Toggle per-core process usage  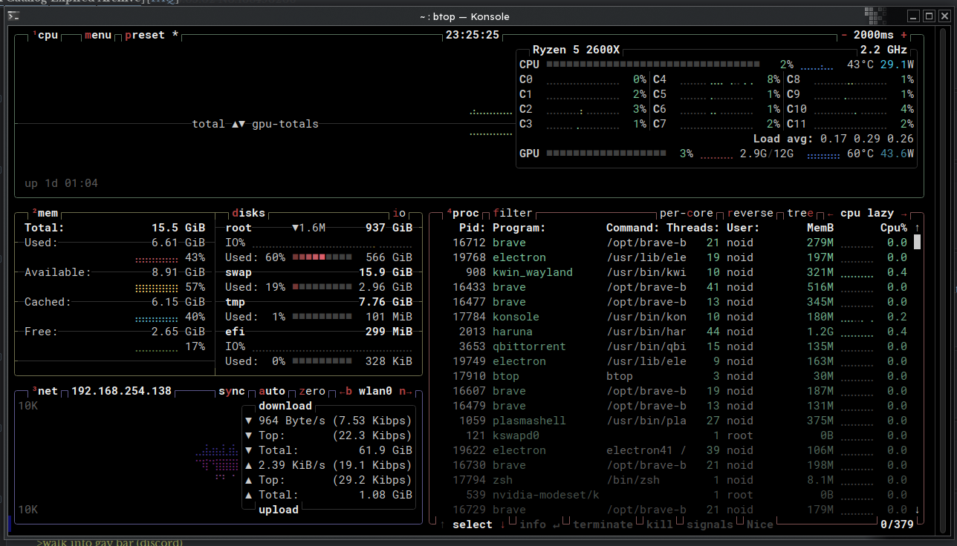[688, 213]
